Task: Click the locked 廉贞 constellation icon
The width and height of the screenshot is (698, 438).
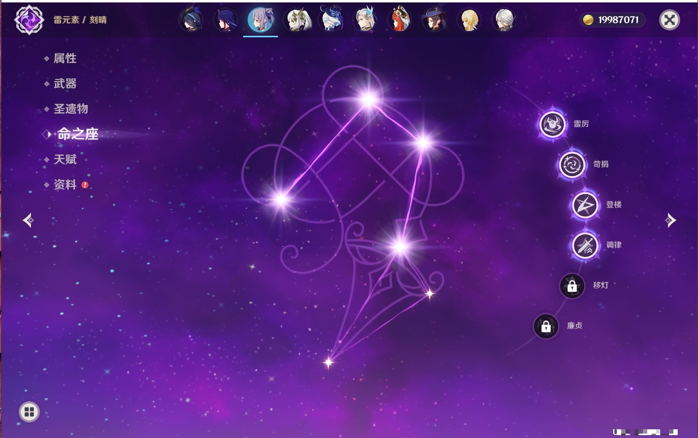Action: [546, 326]
